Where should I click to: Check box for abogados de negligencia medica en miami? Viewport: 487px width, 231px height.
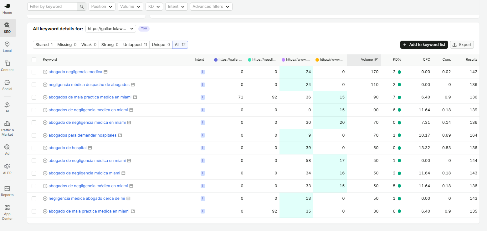34,110
